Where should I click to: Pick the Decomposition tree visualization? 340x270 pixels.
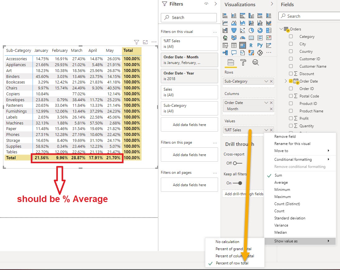tap(225, 52)
